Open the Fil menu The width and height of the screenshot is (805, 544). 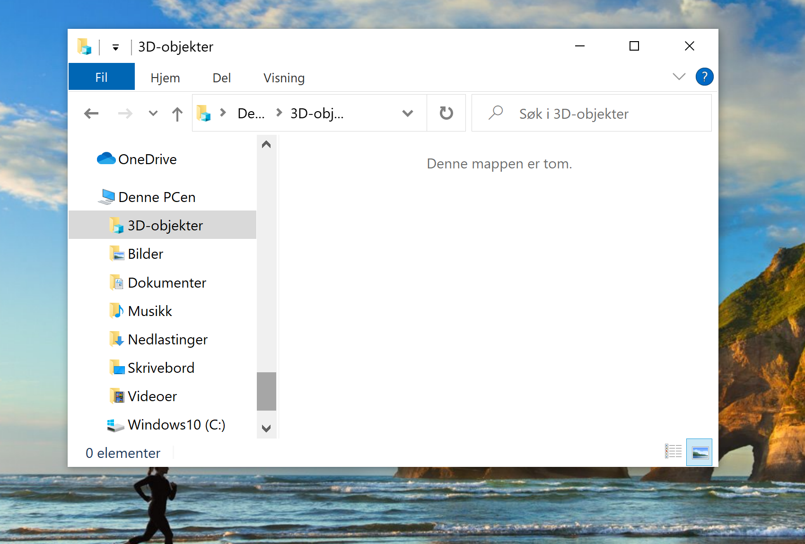click(x=101, y=77)
